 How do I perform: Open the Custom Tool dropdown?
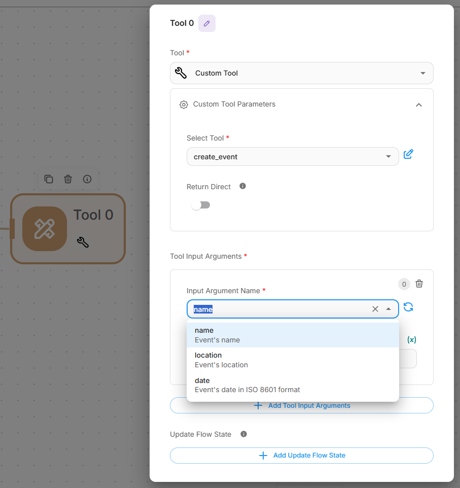pyautogui.click(x=301, y=73)
